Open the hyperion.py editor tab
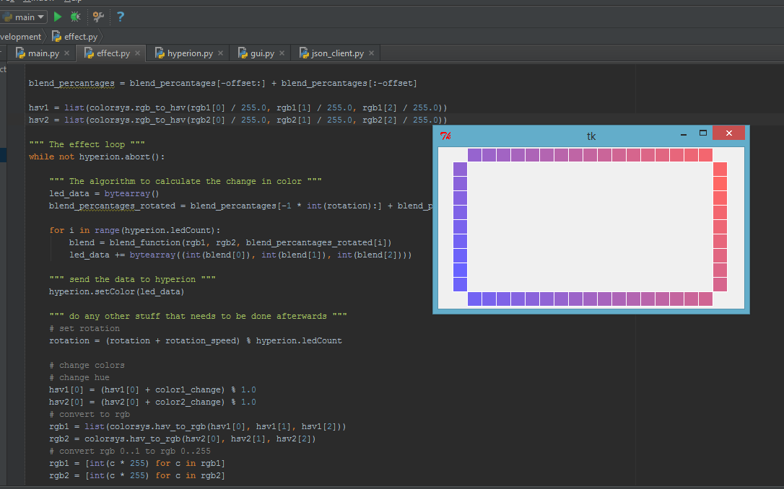The image size is (784, 489). [188, 53]
